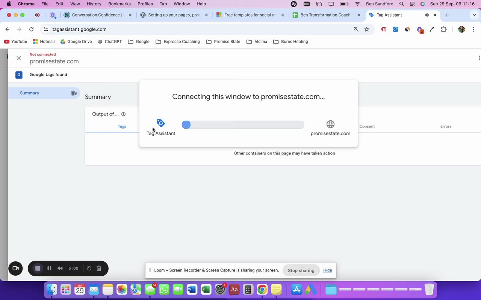
Task: Open the Edit menu in menu bar
Action: pyautogui.click(x=59, y=4)
